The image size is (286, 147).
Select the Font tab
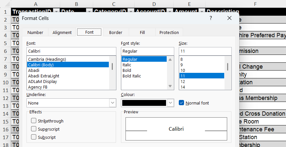click(x=89, y=32)
